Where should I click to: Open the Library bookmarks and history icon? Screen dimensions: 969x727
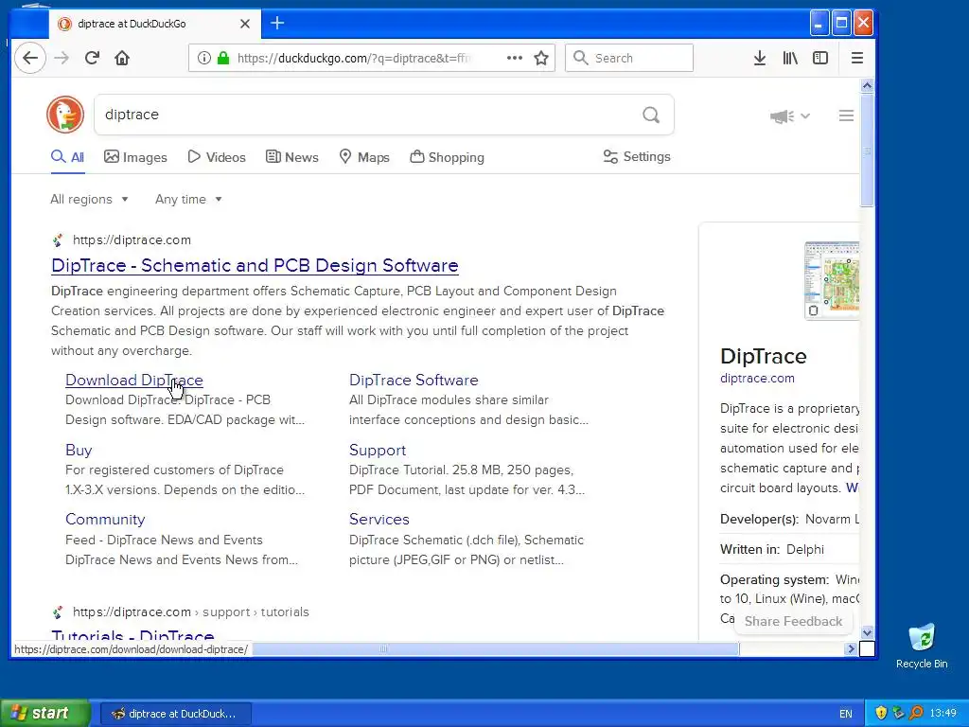pos(790,58)
